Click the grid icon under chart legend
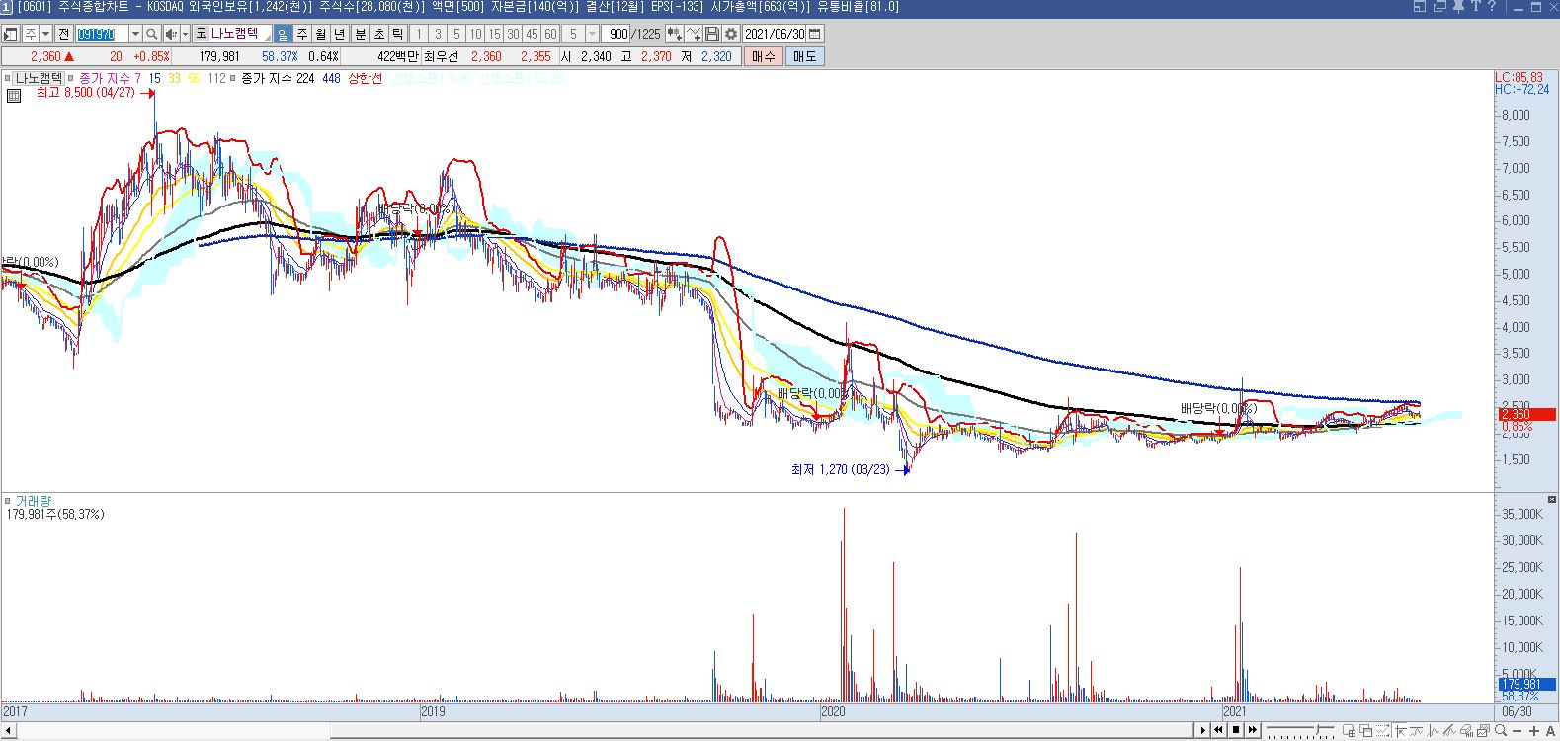Viewport: 1560px width, 741px height. [14, 96]
